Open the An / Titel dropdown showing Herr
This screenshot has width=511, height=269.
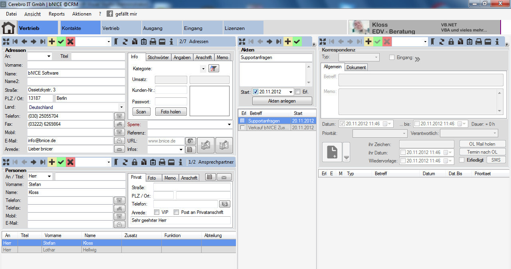(x=49, y=176)
